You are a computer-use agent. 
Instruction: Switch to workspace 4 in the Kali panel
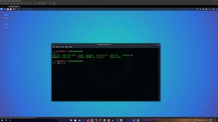click(x=29, y=9)
